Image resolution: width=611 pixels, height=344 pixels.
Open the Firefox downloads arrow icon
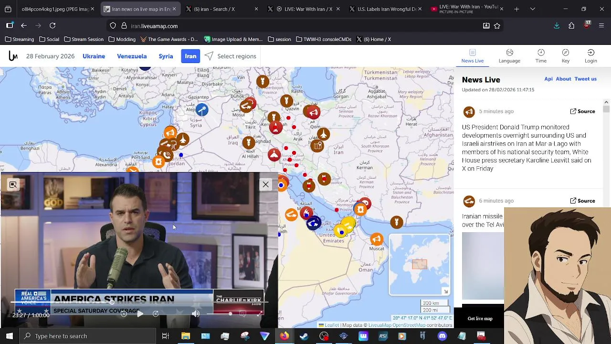coord(557,26)
